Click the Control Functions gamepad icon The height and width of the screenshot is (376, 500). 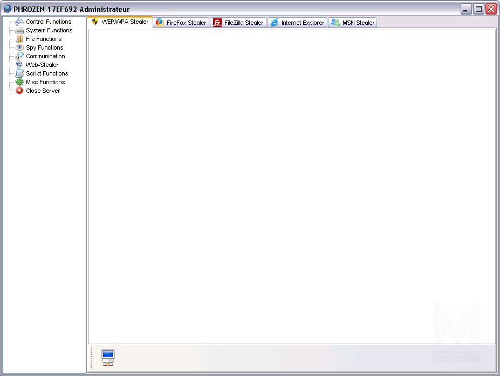pyautogui.click(x=19, y=22)
